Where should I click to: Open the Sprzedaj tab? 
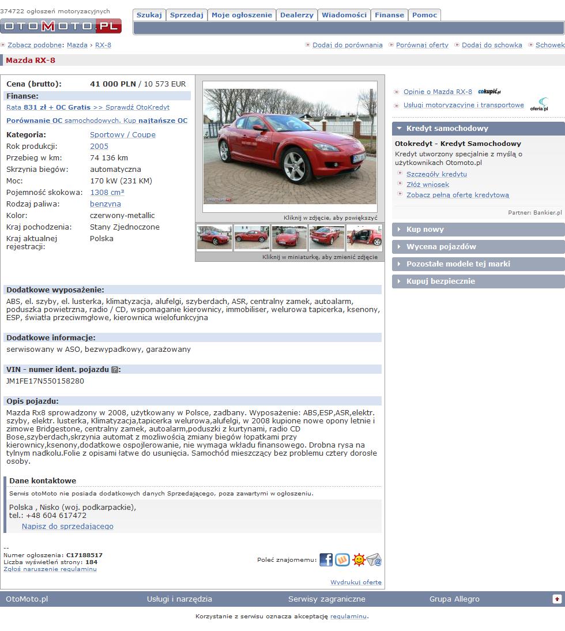pos(187,15)
